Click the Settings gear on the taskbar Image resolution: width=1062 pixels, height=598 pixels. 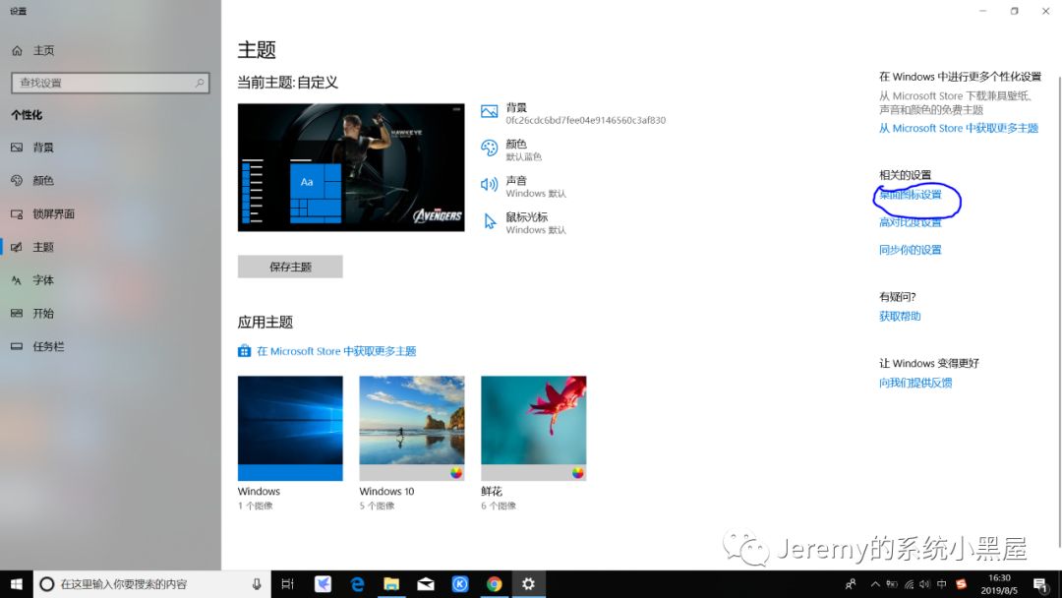click(x=528, y=584)
